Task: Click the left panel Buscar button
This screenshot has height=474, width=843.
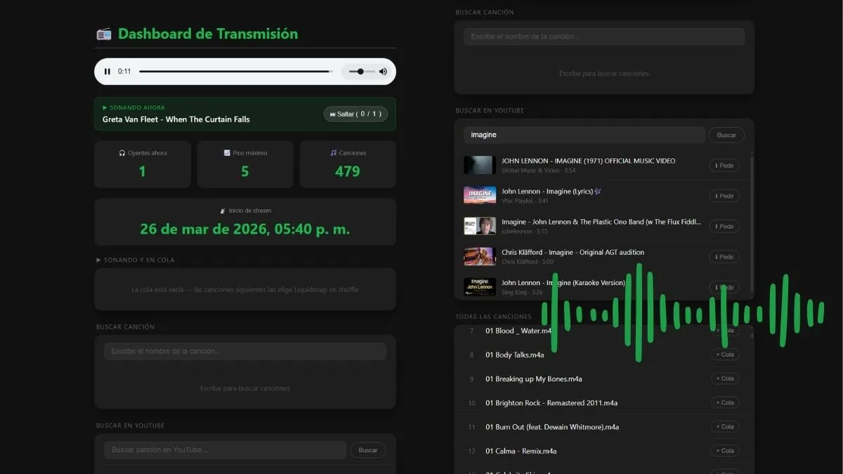Action: click(368, 450)
